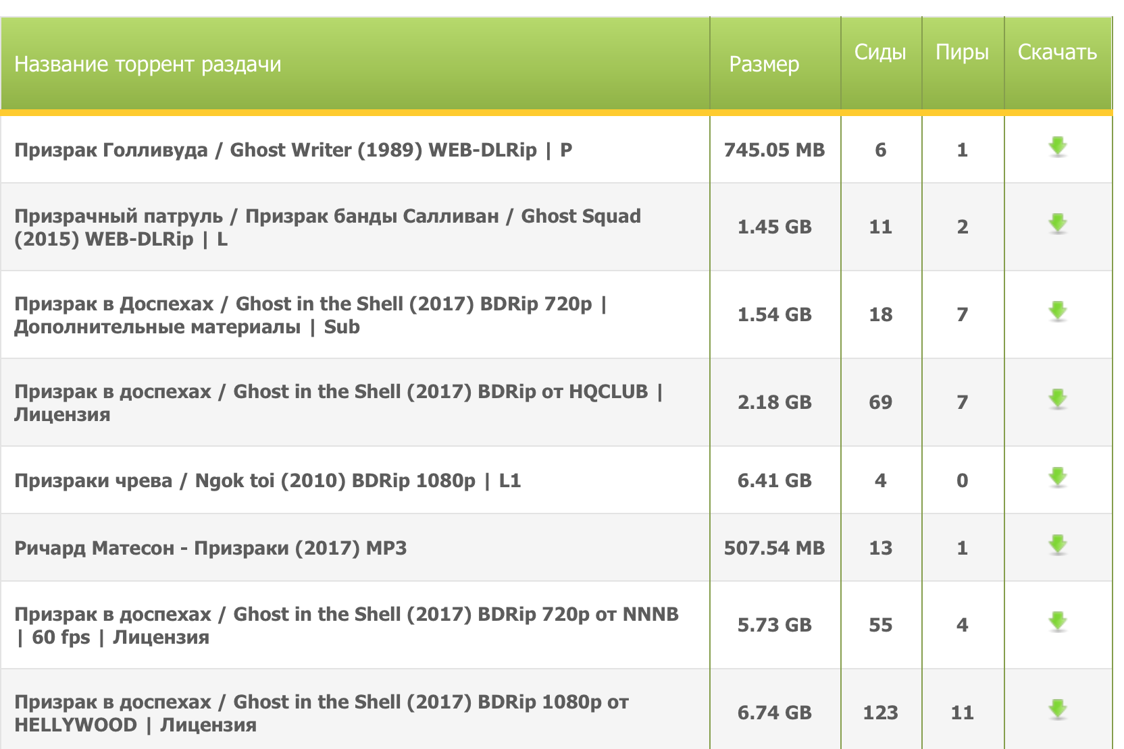The width and height of the screenshot is (1124, 749).
Task: Open Призрак в доспехах HQCLUB Лицензия link
Action: pos(338,403)
